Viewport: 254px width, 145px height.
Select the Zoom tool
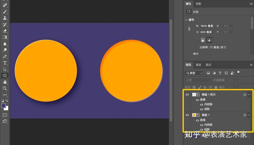[x=5, y=88]
